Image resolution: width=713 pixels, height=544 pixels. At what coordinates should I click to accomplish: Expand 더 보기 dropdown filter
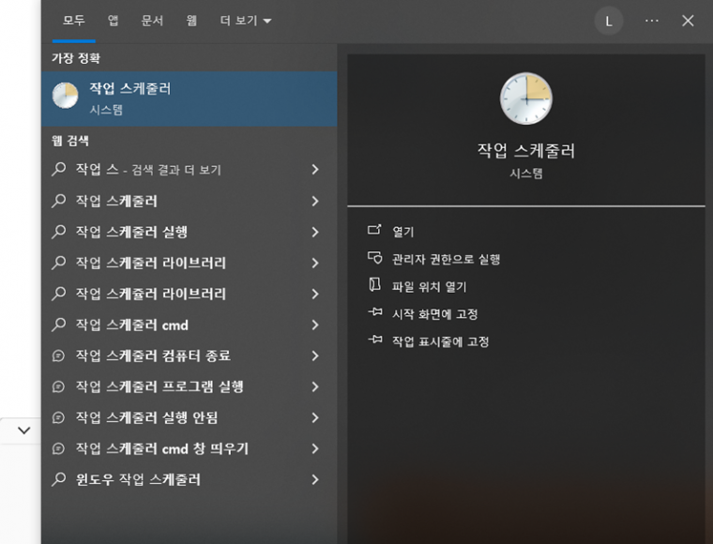point(246,21)
